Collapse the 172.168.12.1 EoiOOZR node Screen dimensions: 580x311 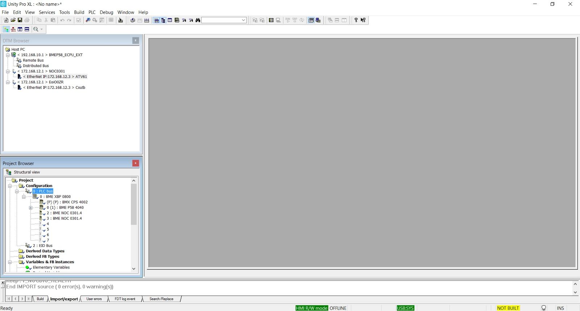click(8, 82)
